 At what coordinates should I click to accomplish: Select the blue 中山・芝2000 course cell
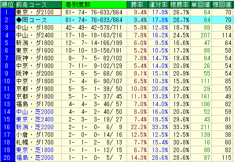point(38,112)
